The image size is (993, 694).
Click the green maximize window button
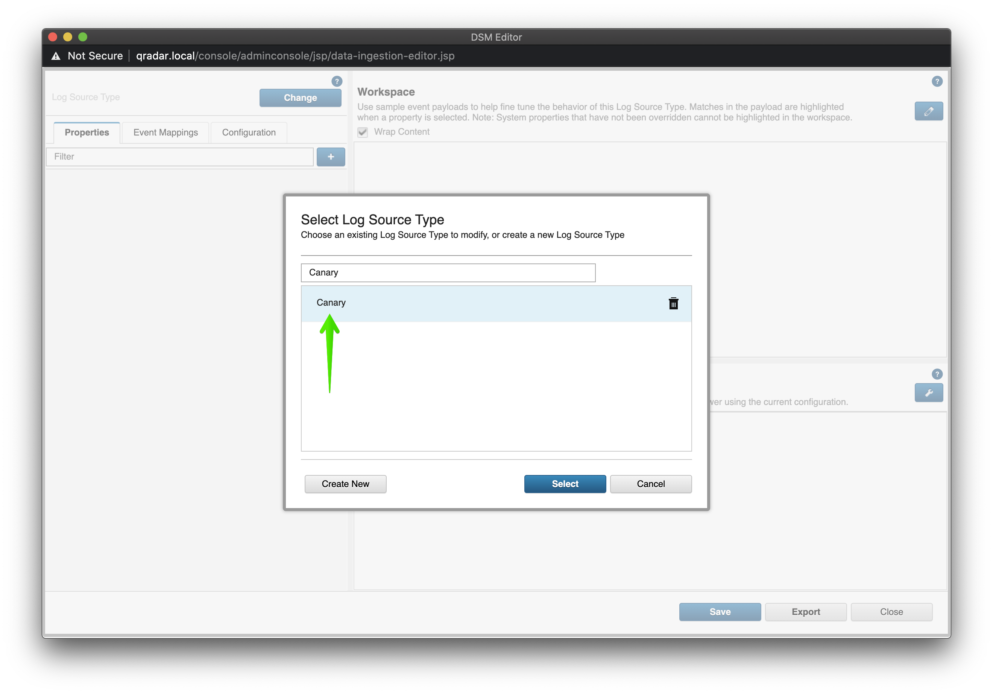pyautogui.click(x=83, y=37)
